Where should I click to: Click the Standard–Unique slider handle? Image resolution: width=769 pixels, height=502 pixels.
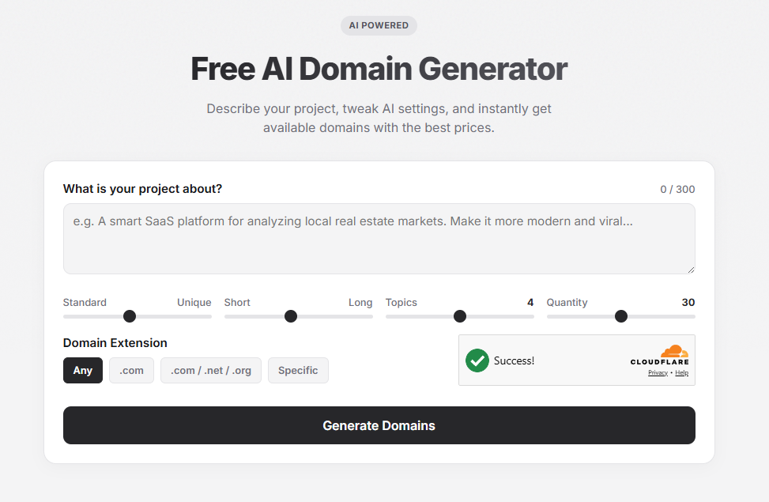[129, 316]
